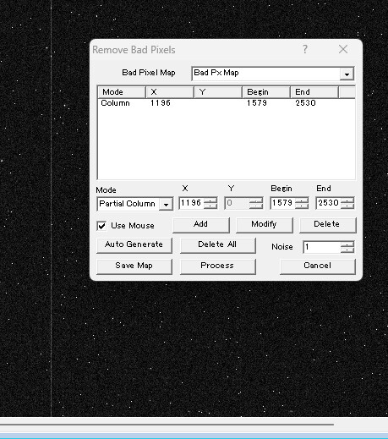The width and height of the screenshot is (388, 439).
Task: Click the Process button
Action: [218, 266]
